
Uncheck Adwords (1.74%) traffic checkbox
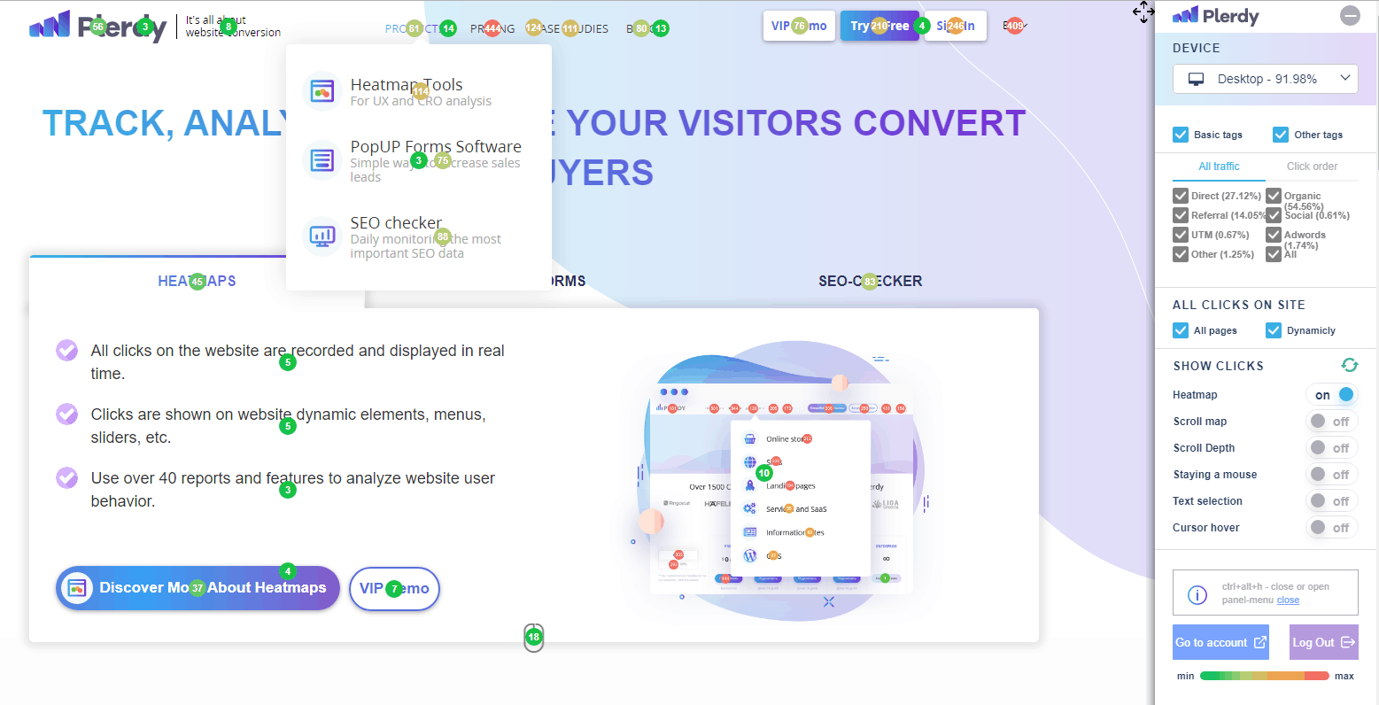[1274, 235]
